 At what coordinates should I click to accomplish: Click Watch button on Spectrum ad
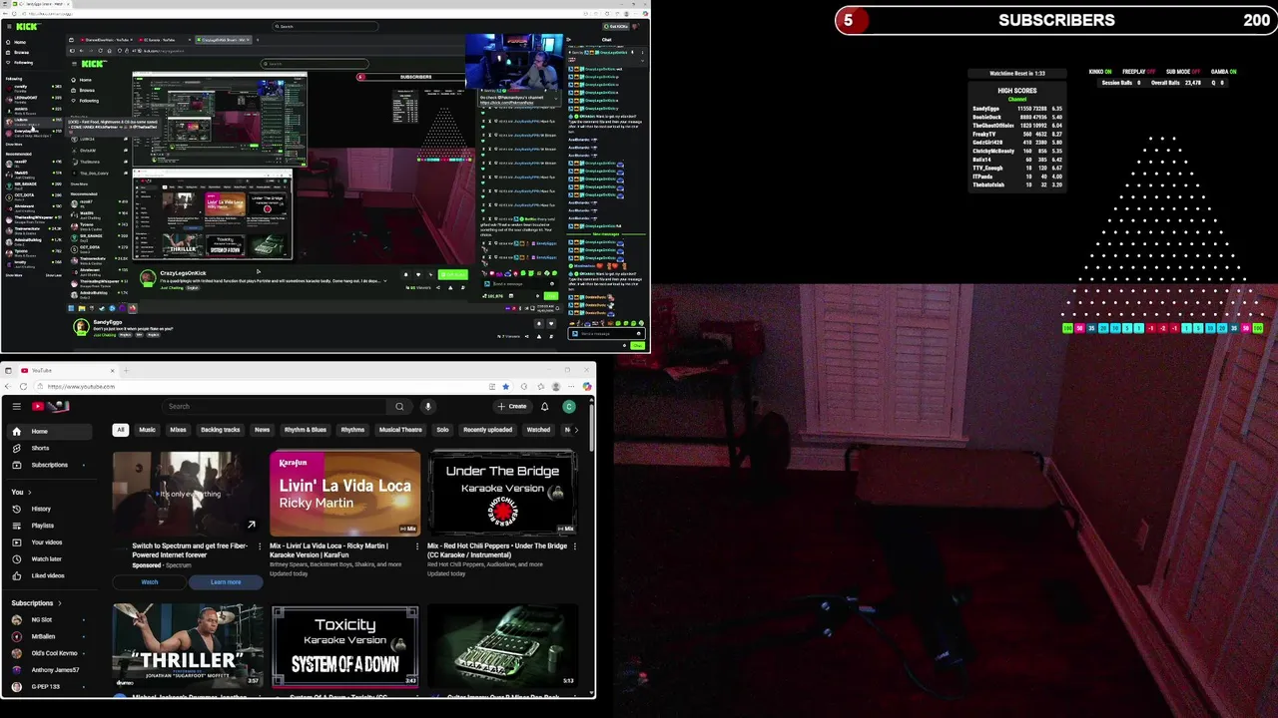pos(149,581)
